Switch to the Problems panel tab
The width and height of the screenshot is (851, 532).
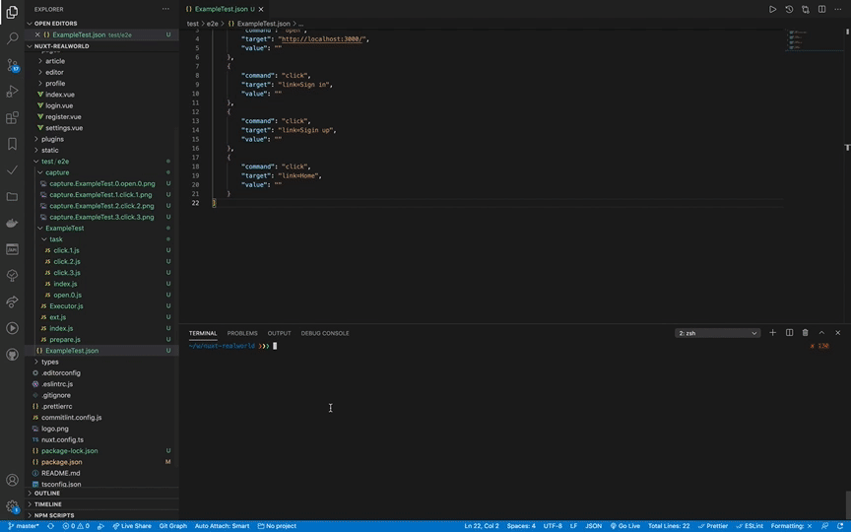point(242,333)
